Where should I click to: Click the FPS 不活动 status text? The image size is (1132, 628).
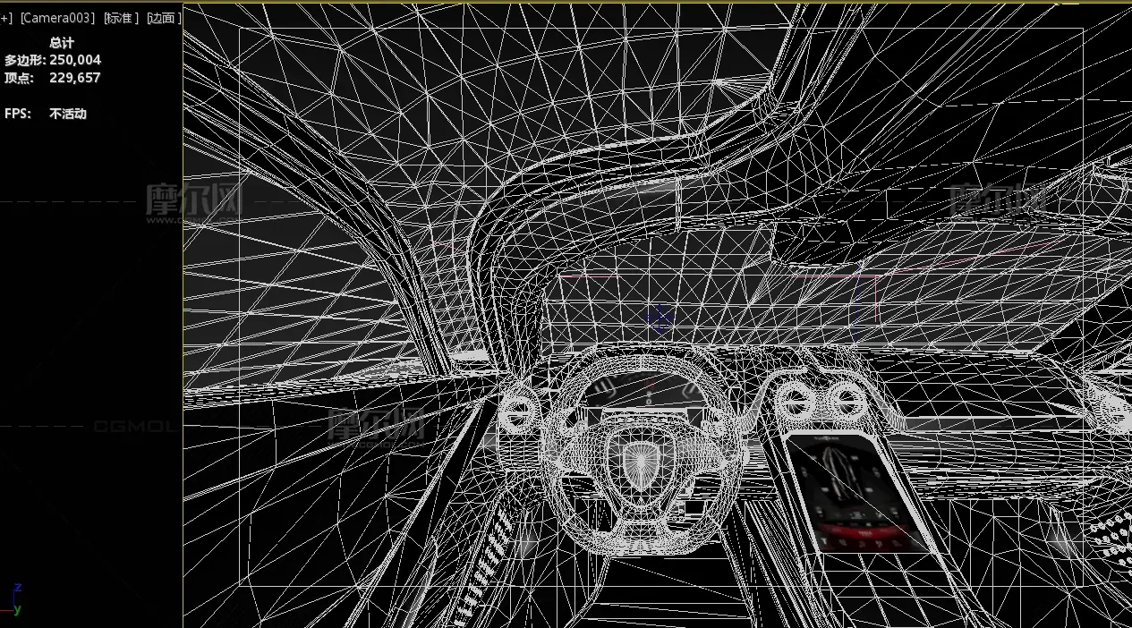coord(68,115)
